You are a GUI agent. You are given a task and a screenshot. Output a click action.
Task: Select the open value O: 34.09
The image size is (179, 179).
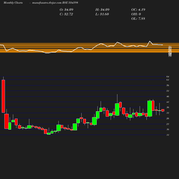point(67,10)
